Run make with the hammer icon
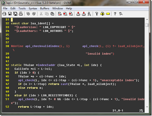 click(x=97, y=14)
